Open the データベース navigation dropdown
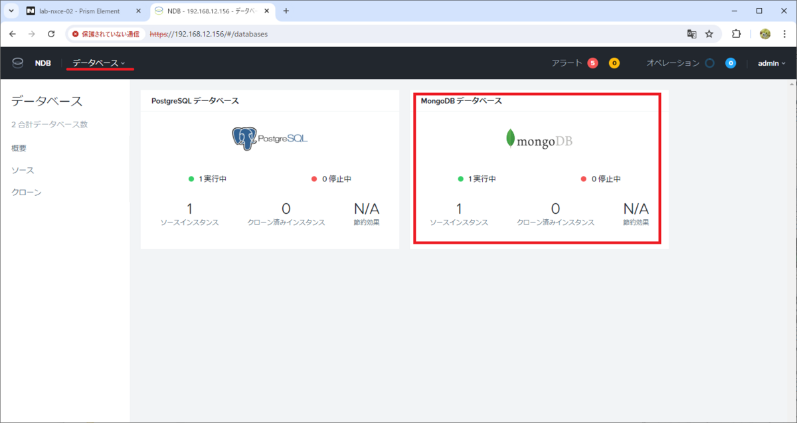 tap(99, 63)
